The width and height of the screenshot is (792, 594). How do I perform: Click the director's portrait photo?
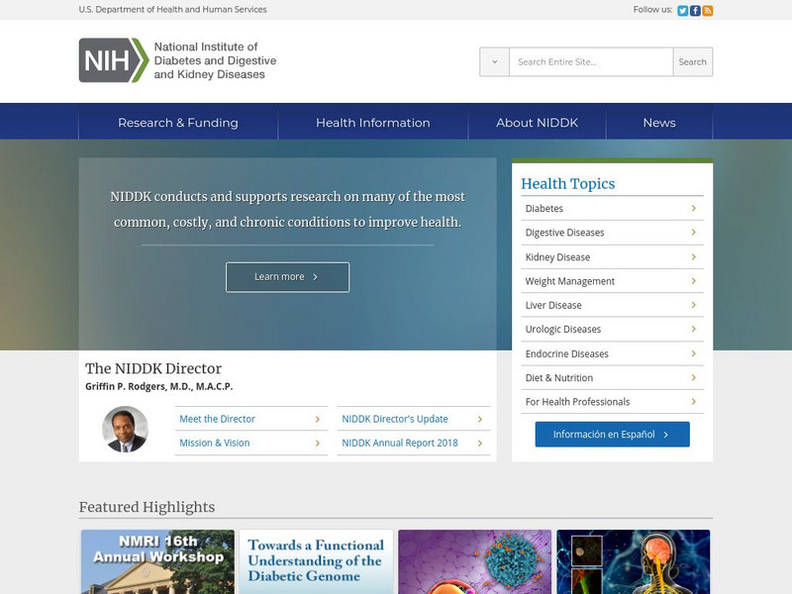[126, 430]
